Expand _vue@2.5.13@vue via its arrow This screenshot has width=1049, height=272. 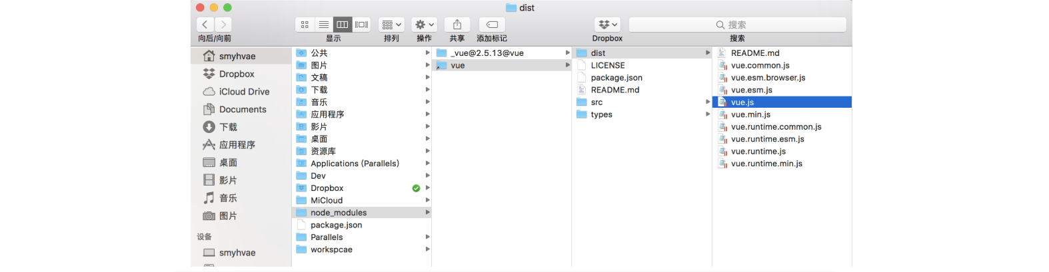coord(568,53)
